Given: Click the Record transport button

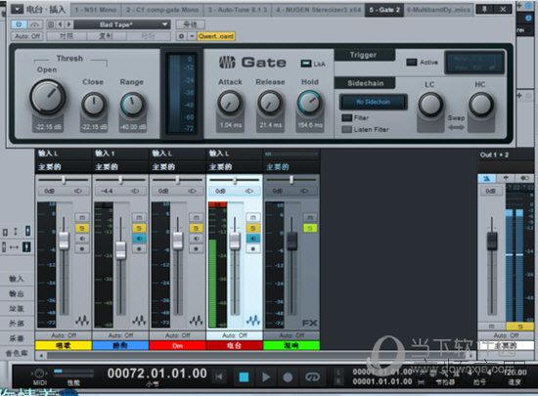Looking at the screenshot, I should click(288, 377).
